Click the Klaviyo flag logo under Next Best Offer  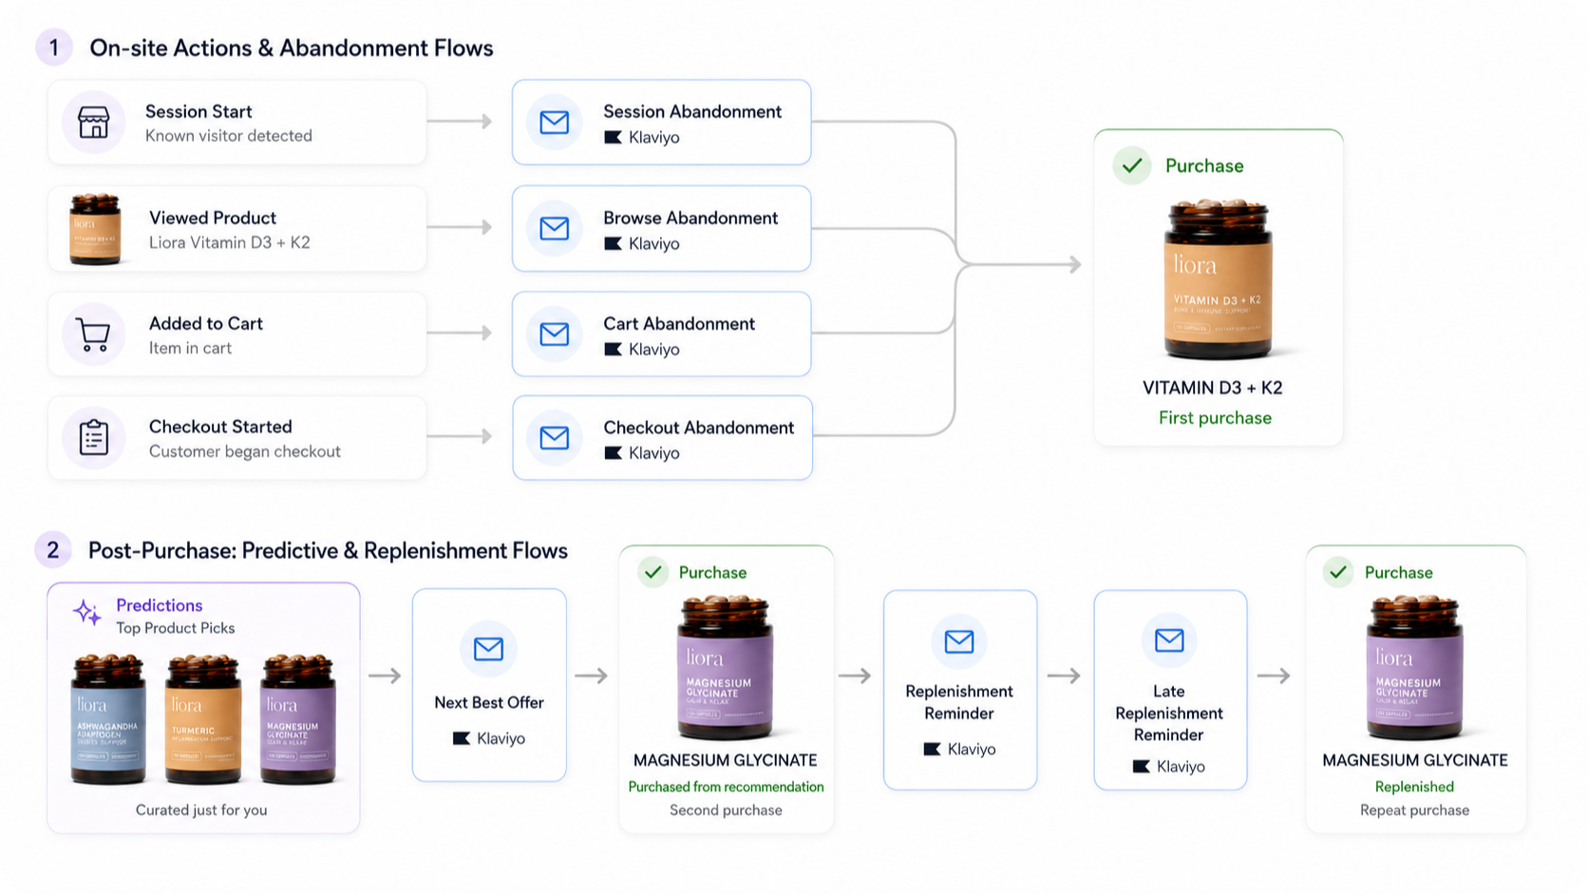(462, 738)
